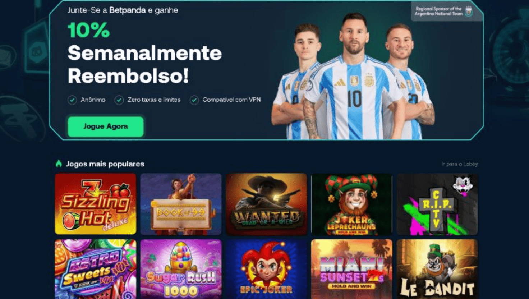Click the Anônimo checkmark icon
The image size is (529, 299).
click(72, 100)
